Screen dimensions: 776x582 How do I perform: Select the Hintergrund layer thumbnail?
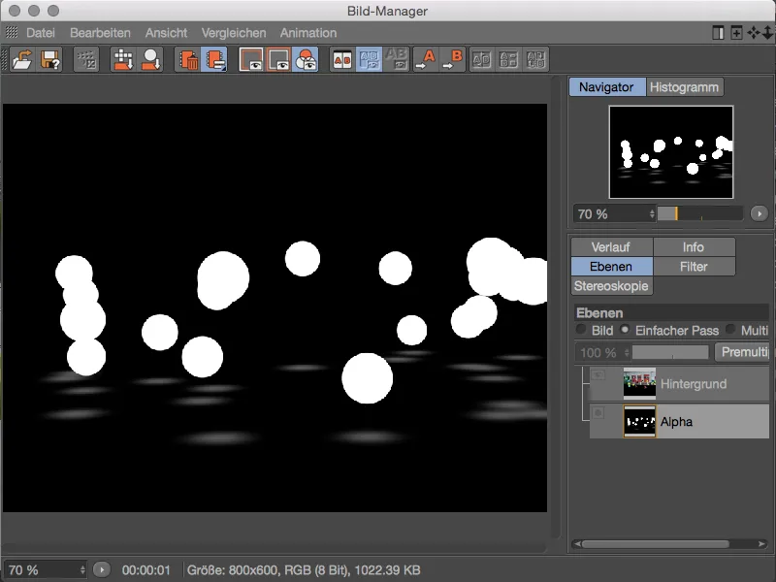639,383
